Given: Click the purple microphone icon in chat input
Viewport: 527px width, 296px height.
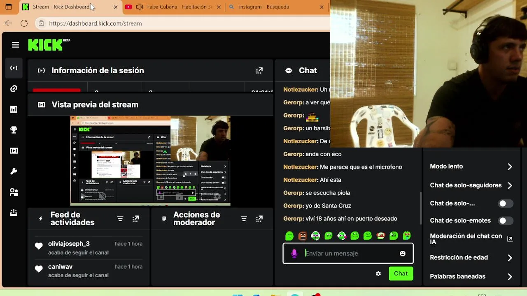Looking at the screenshot, I should click(x=294, y=254).
